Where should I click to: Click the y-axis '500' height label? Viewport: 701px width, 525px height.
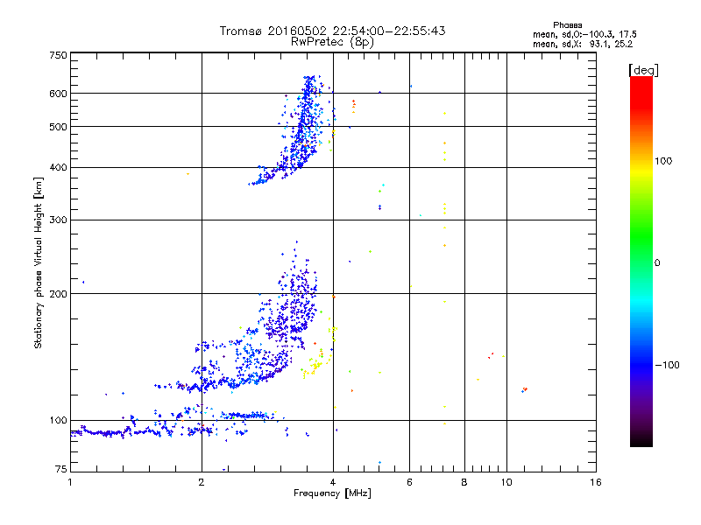pyautogui.click(x=58, y=127)
